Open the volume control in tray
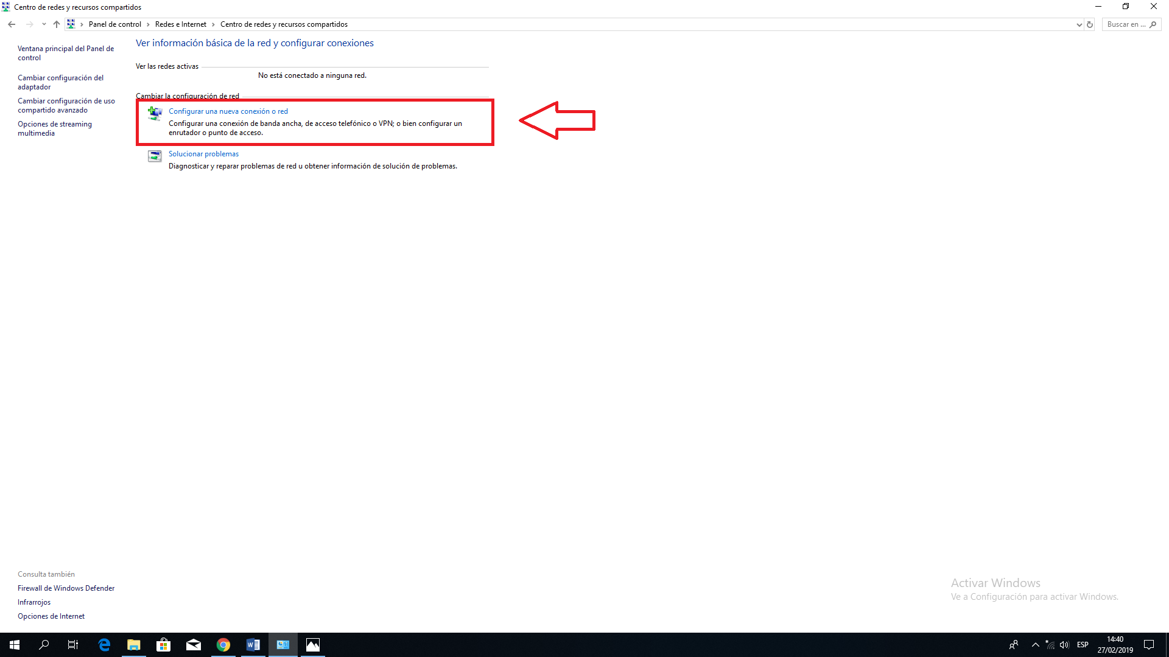Screen dimensions: 1169x657 click(1064, 645)
